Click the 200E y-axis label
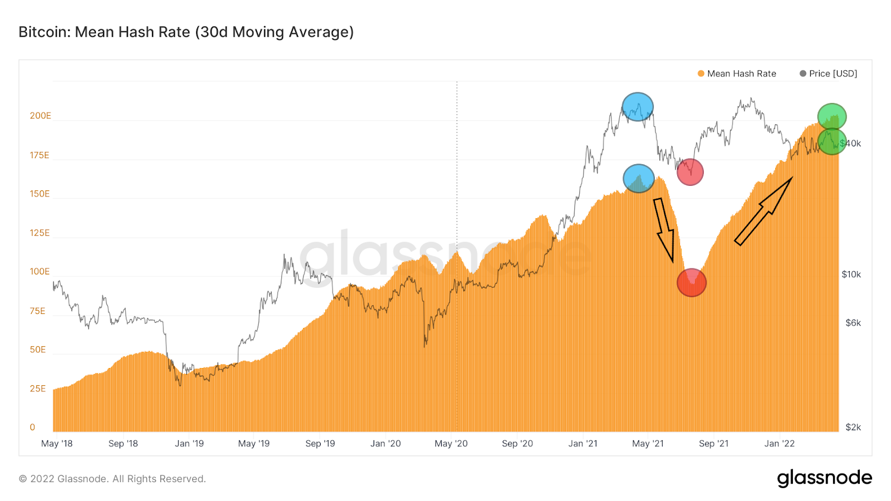The height and width of the screenshot is (501, 891). tap(40, 116)
